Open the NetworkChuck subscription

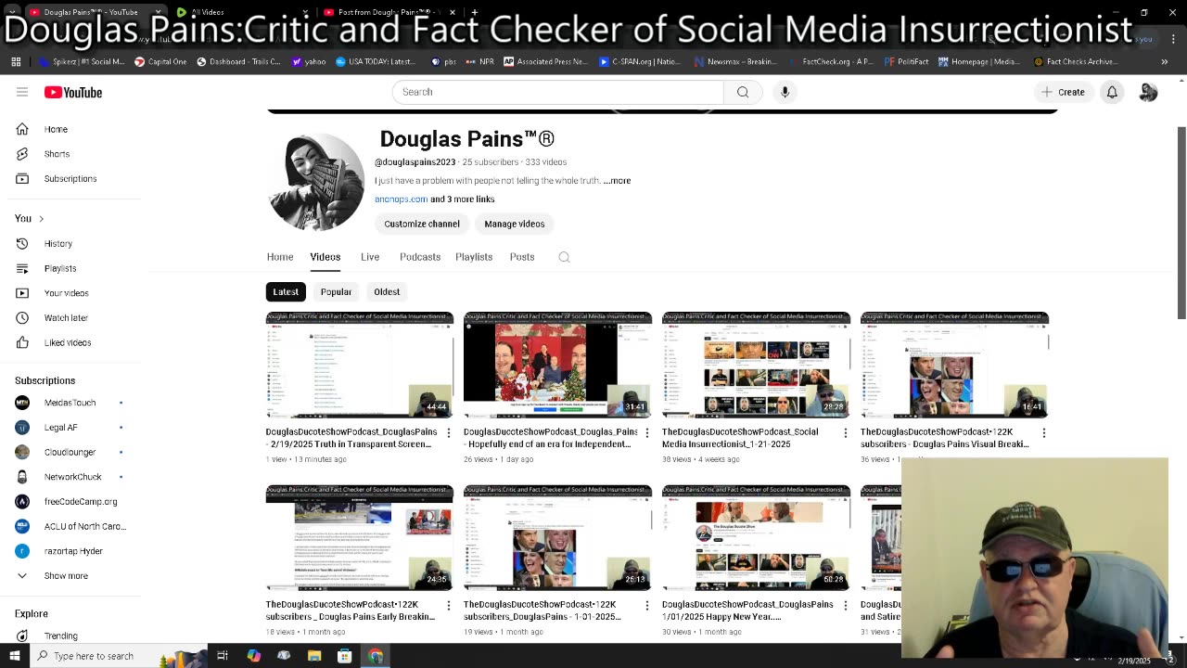tap(72, 477)
